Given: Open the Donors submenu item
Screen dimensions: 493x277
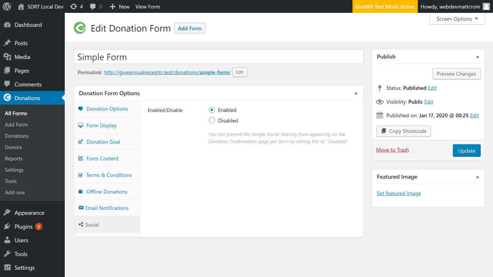Looking at the screenshot, I should (13, 147).
